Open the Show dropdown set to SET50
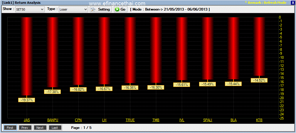Viewport: 296px width, 133px height. (30, 9)
